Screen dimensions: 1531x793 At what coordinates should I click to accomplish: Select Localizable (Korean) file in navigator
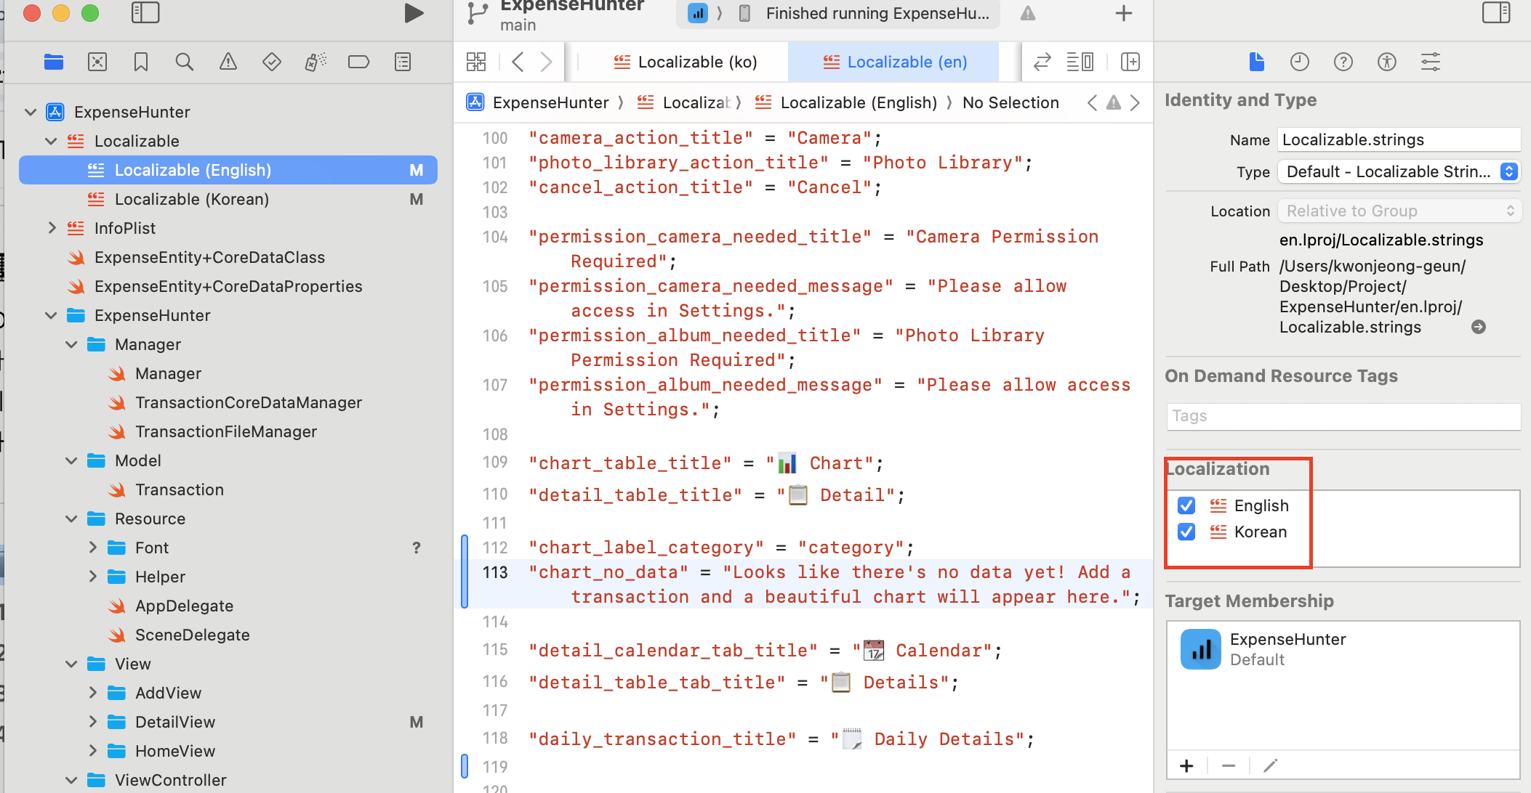click(x=192, y=199)
